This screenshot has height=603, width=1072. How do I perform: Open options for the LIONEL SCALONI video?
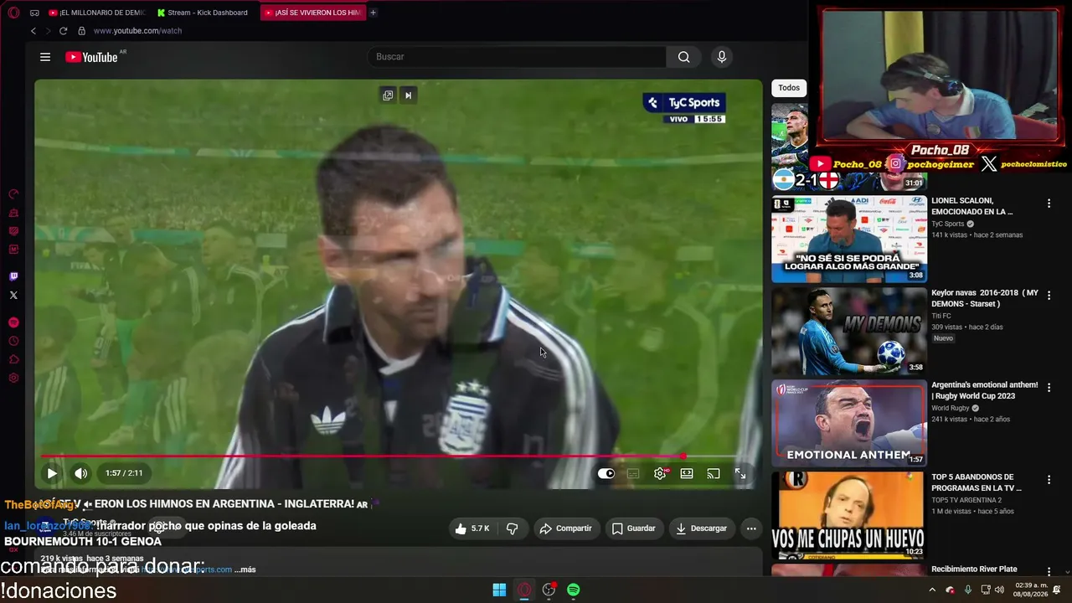point(1049,204)
